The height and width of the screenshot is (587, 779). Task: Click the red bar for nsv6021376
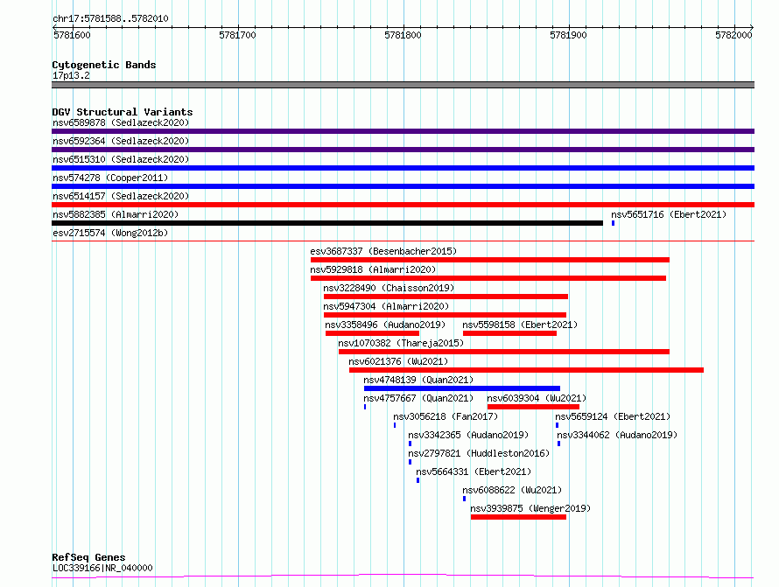click(x=527, y=370)
